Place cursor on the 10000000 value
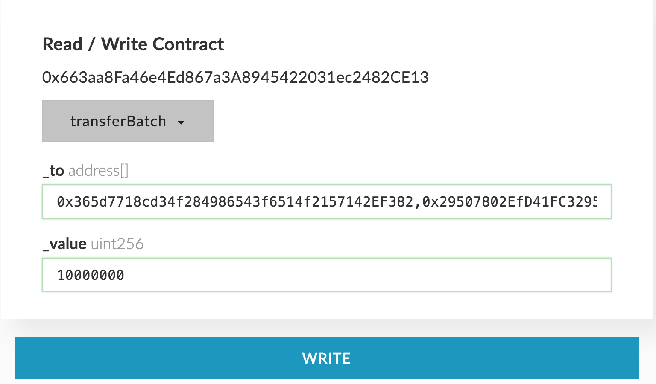This screenshot has height=384, width=656. pyautogui.click(x=91, y=275)
